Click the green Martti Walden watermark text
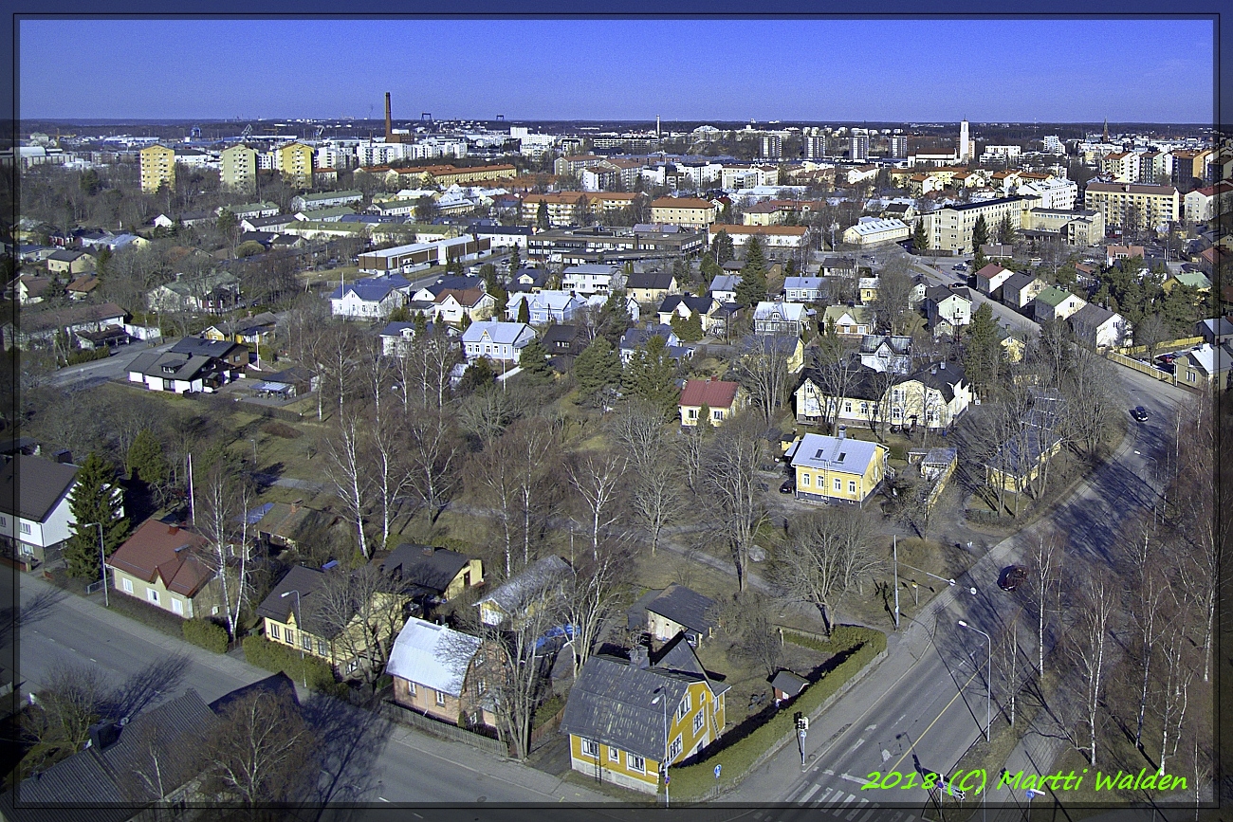The image size is (1233, 822). 1023,781
